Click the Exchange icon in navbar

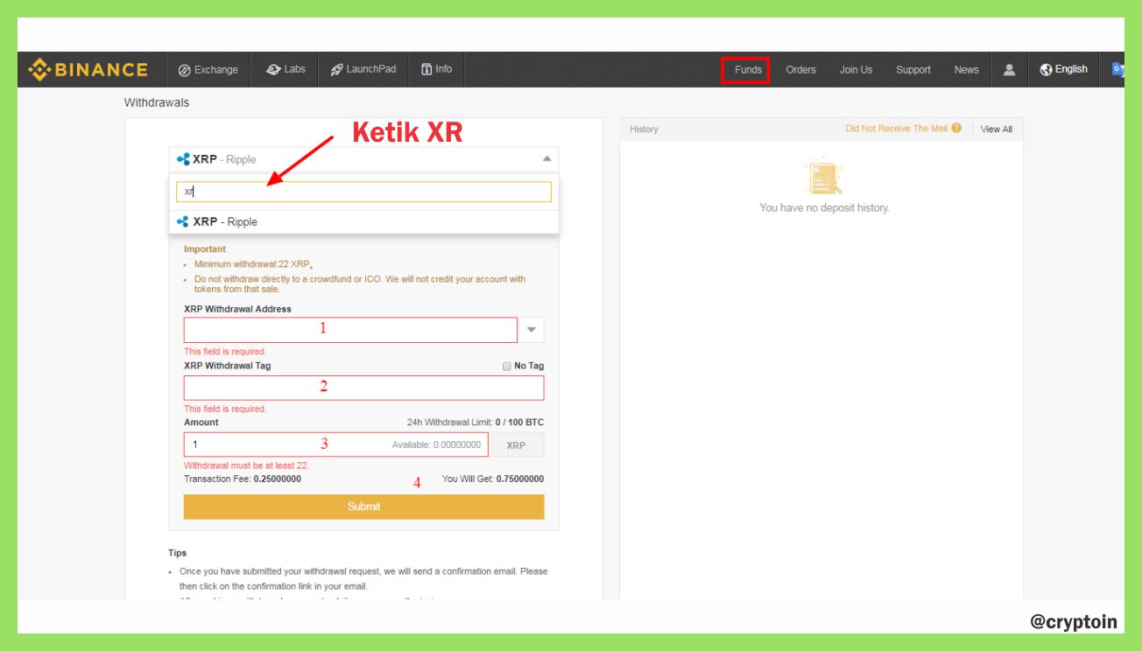(184, 70)
